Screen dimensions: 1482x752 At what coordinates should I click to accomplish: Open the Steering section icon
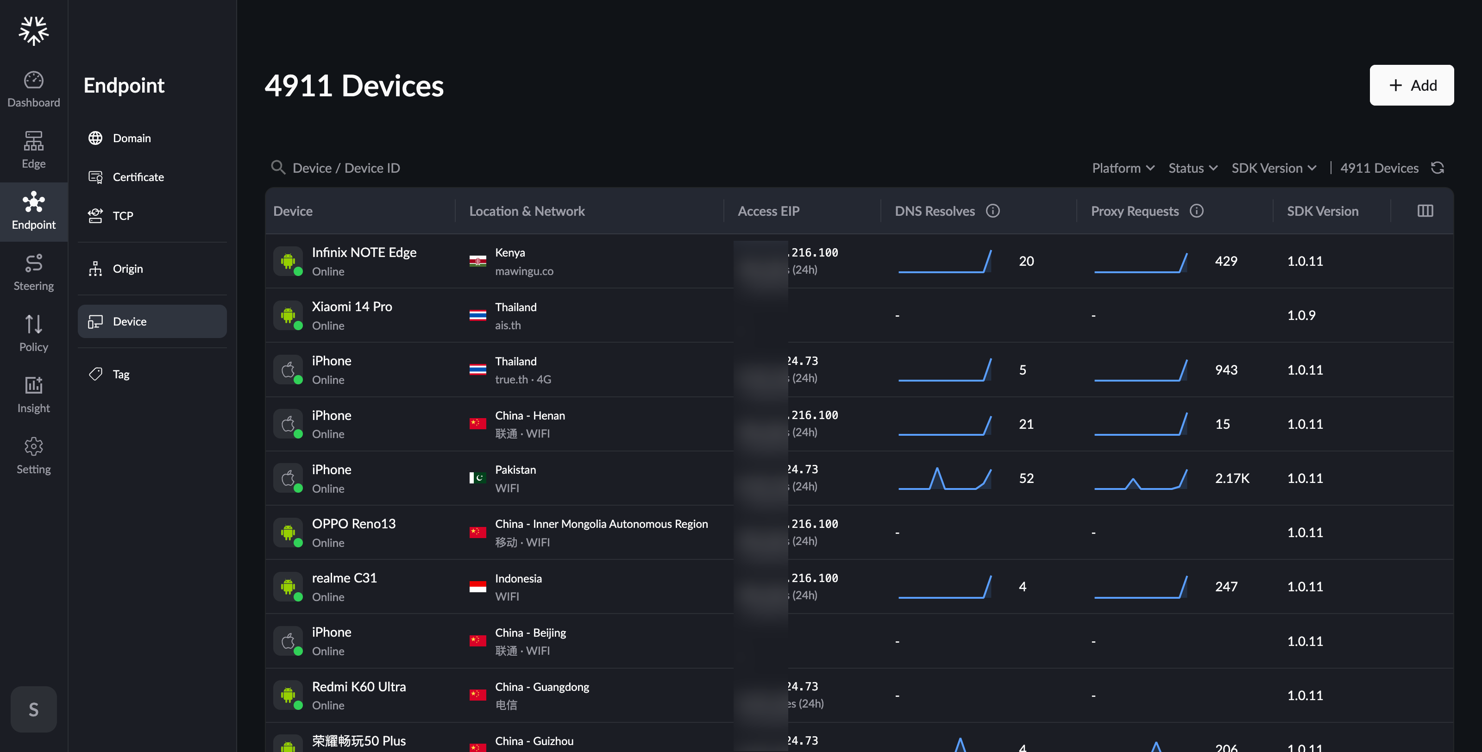pos(33,263)
